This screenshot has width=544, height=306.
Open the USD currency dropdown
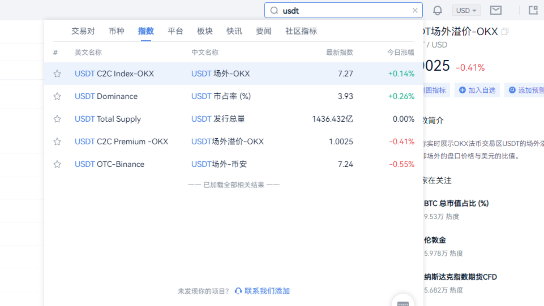click(x=466, y=10)
